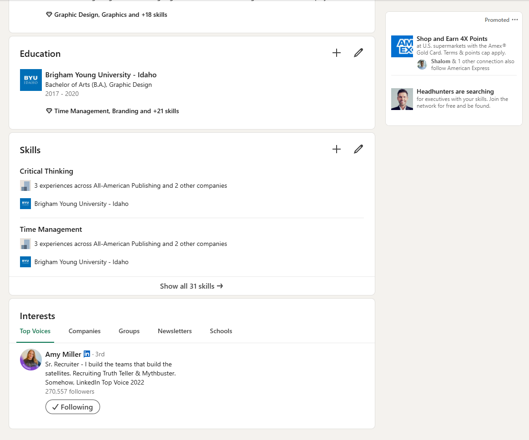The image size is (529, 440).
Task: Click company icon under Time Management experiences
Action: tap(25, 244)
